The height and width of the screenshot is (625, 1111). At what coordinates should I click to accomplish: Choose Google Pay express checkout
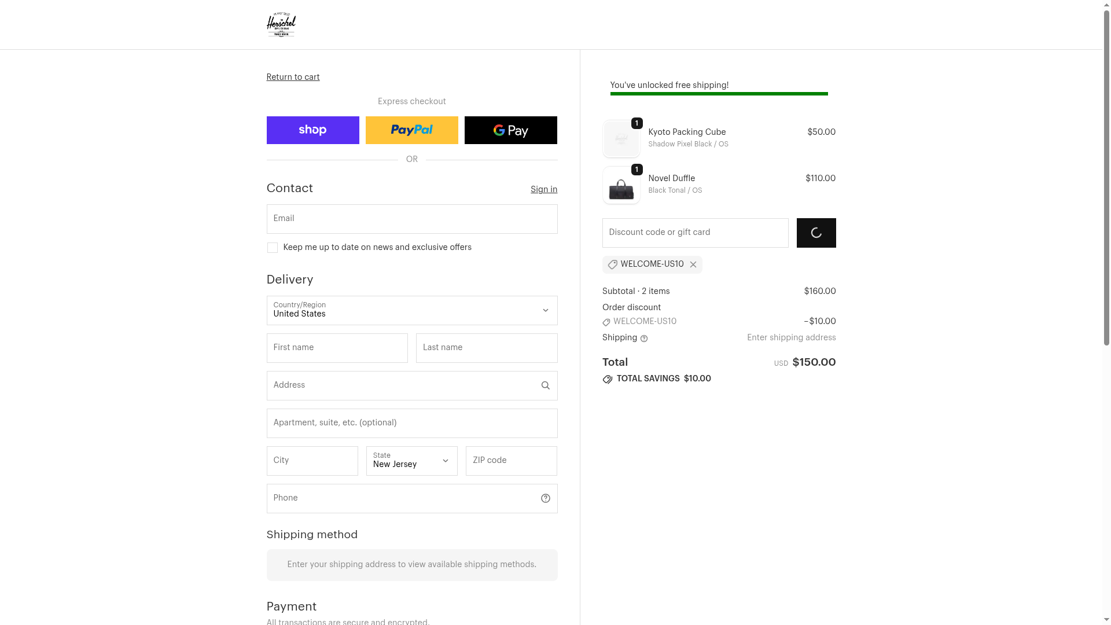510,130
